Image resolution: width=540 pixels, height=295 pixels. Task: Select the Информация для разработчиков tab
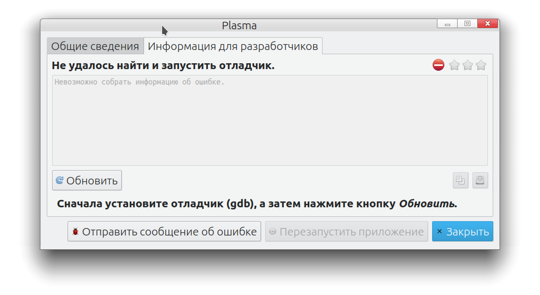click(233, 46)
